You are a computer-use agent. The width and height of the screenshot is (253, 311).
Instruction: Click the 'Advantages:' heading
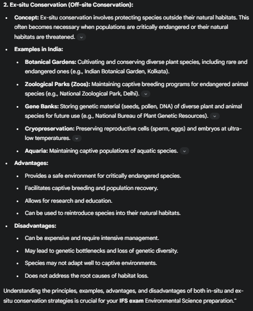point(31,163)
